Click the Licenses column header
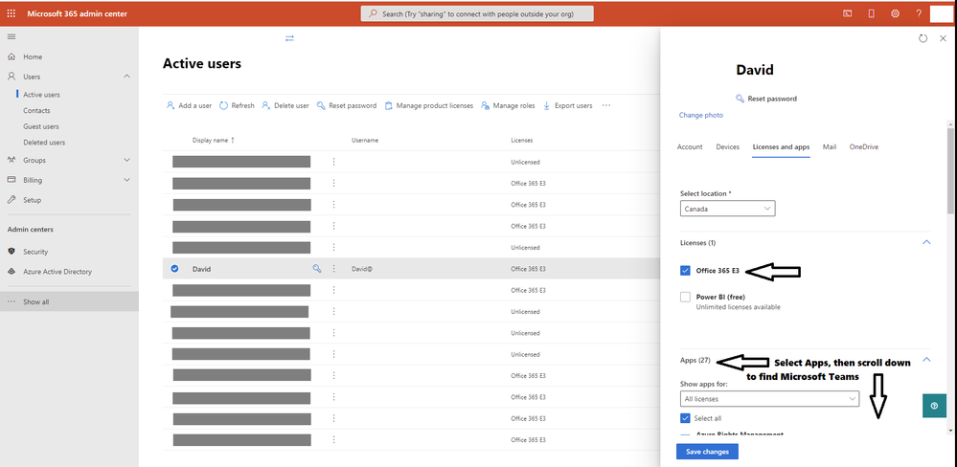 click(x=522, y=141)
